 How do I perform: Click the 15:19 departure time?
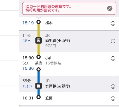[x=28, y=23]
